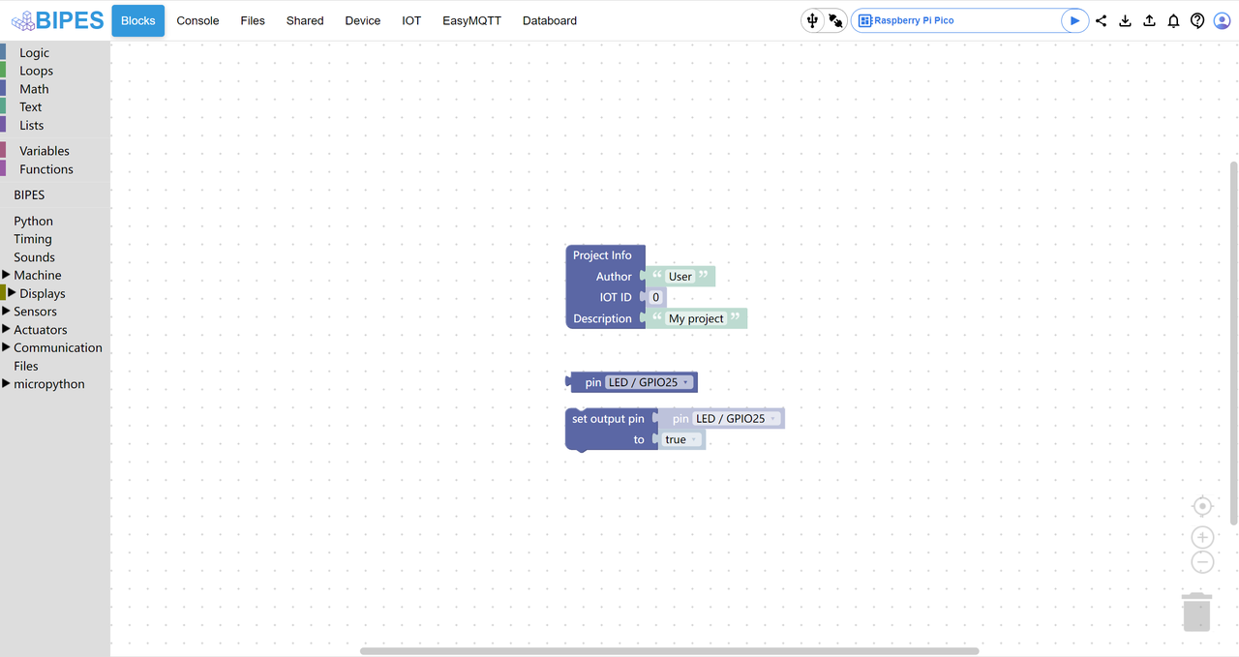The width and height of the screenshot is (1239, 657).
Task: Open the notifications bell
Action: [1173, 20]
